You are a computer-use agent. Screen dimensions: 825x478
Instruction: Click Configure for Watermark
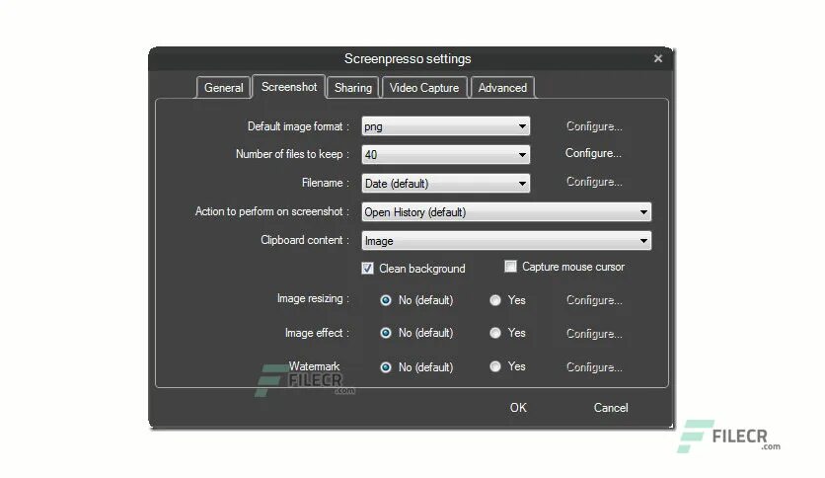(594, 367)
